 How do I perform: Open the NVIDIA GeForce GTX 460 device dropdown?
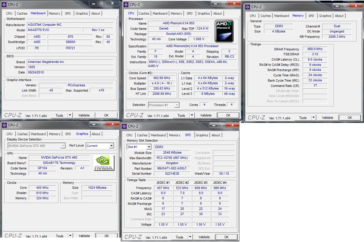coord(63,146)
